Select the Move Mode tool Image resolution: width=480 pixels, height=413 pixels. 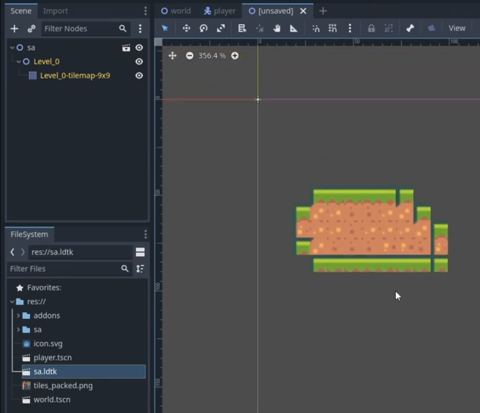coord(186,28)
